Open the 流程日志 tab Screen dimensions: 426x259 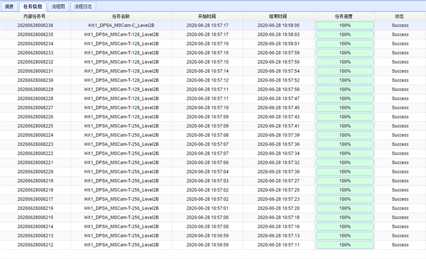pos(83,7)
